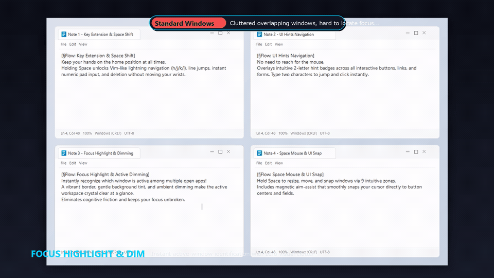
Task: Open File menu in Note 1 window
Action: pyautogui.click(x=63, y=44)
